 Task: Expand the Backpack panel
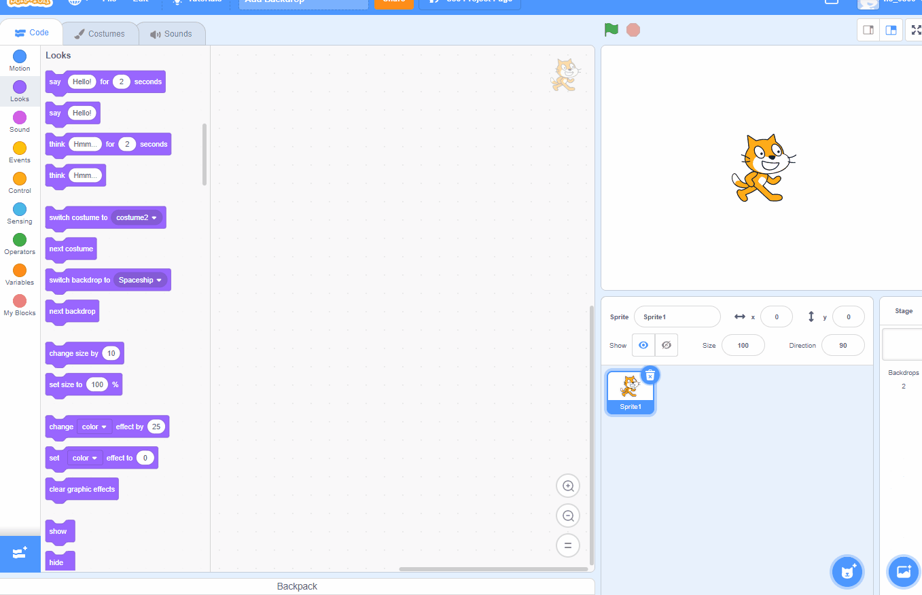tap(297, 586)
